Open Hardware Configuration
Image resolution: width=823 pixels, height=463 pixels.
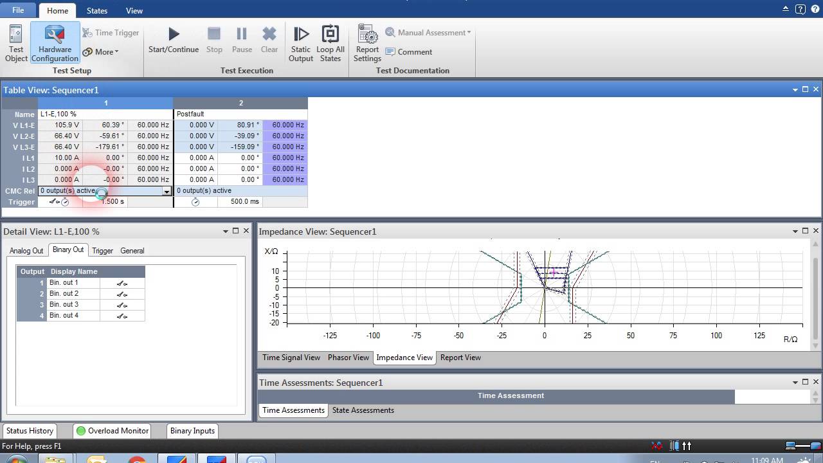point(55,44)
